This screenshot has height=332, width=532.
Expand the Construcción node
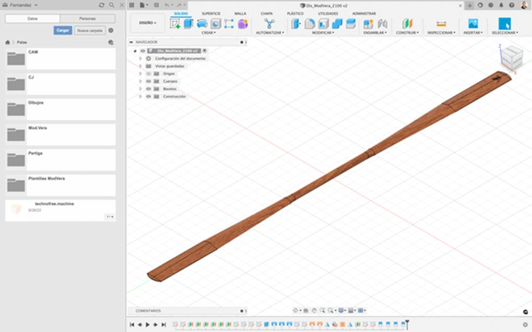141,96
